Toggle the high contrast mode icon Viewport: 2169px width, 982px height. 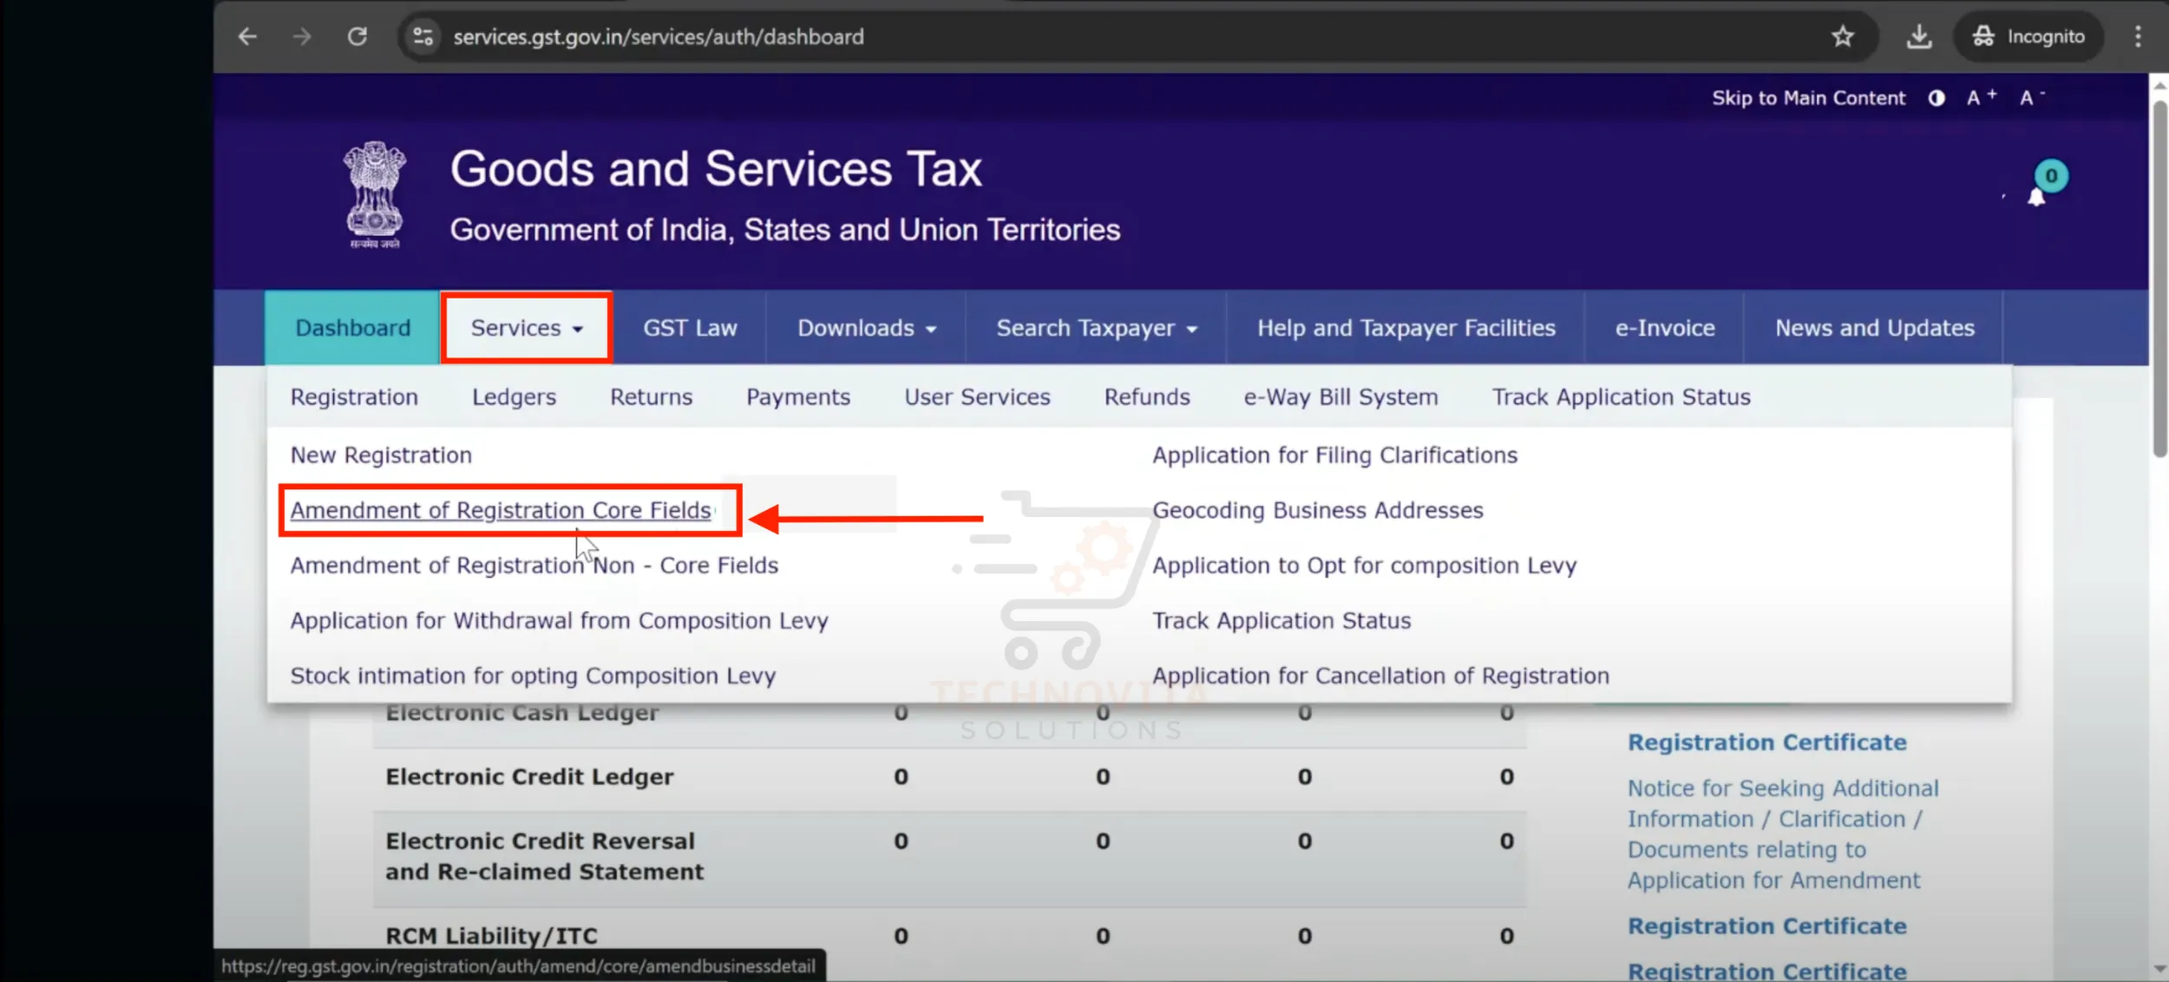[x=1936, y=98]
